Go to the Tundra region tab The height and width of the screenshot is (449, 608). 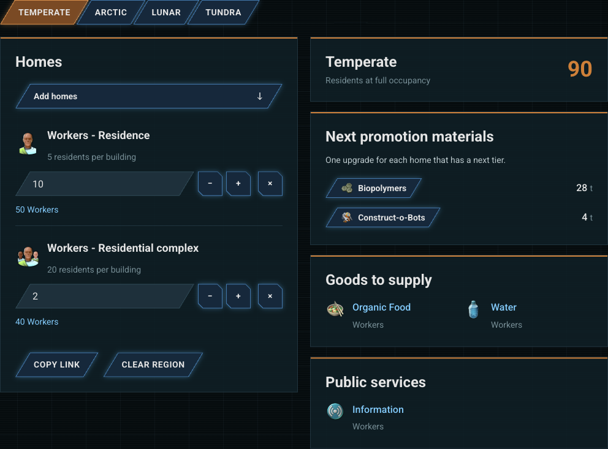click(x=223, y=12)
